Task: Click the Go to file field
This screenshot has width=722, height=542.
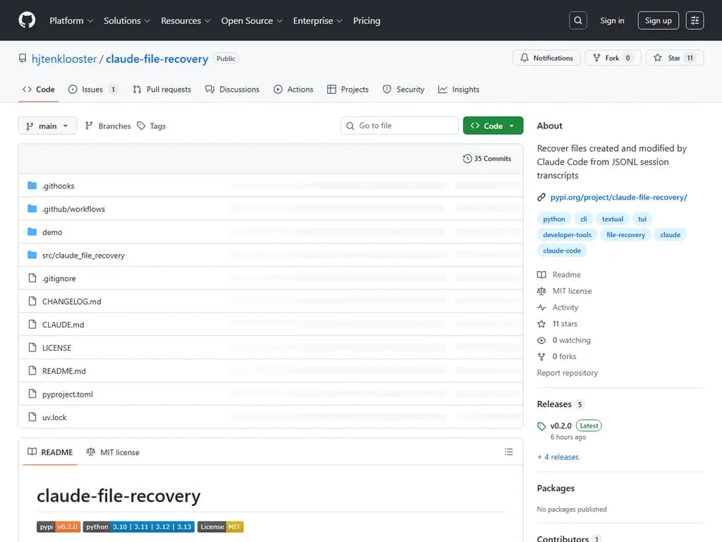Action: [399, 125]
